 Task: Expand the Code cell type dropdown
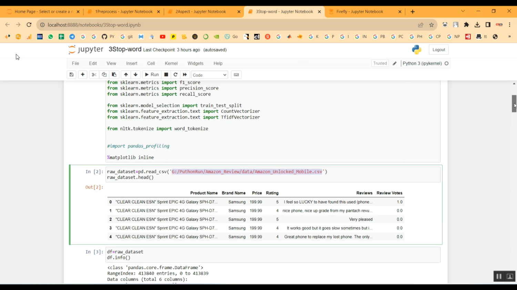tap(210, 75)
